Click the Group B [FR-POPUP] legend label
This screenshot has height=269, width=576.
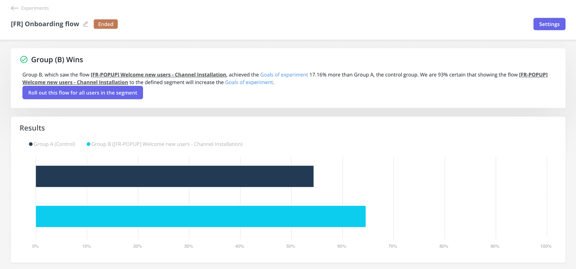167,144
